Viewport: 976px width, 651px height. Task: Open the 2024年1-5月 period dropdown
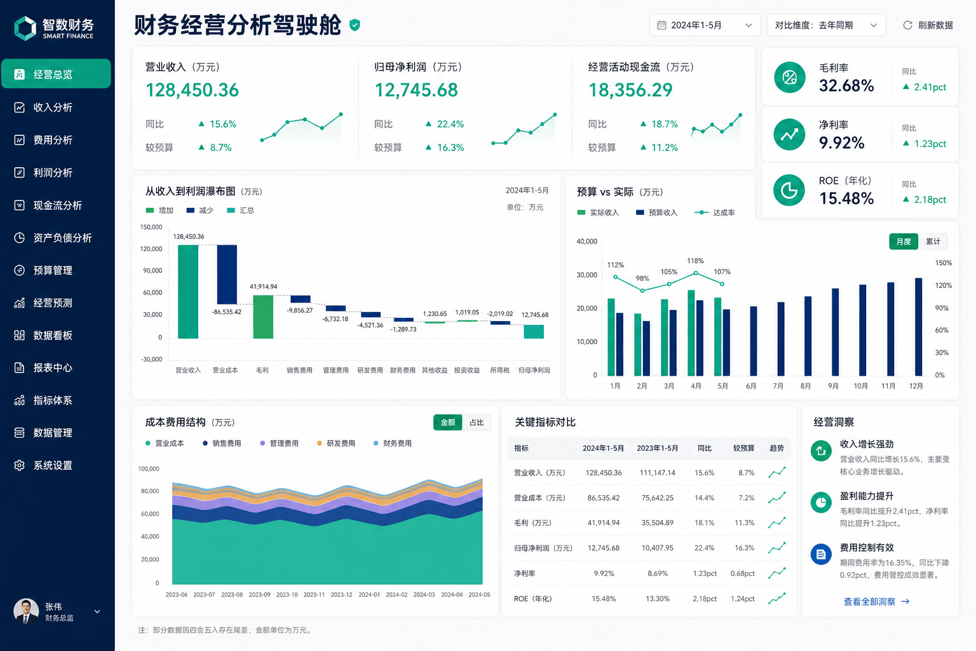pos(705,25)
